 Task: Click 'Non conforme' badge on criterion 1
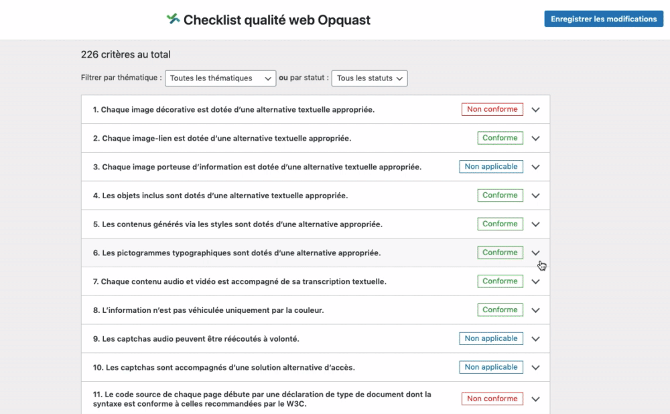(x=492, y=109)
